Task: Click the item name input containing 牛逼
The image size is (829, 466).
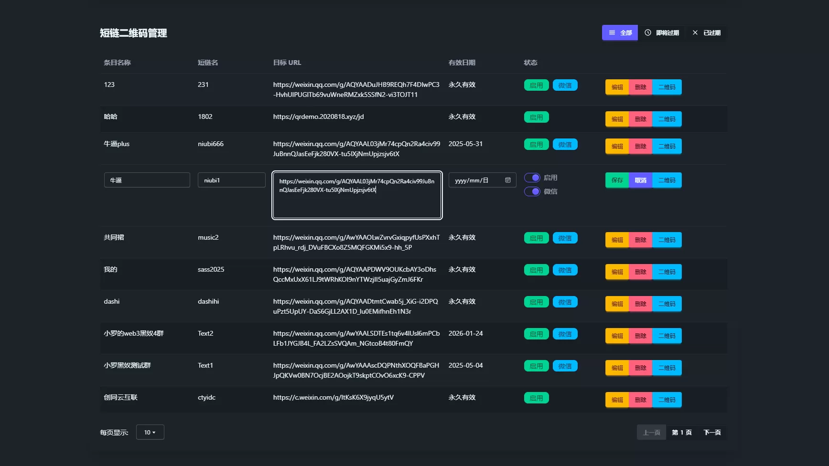Action: click(x=147, y=180)
